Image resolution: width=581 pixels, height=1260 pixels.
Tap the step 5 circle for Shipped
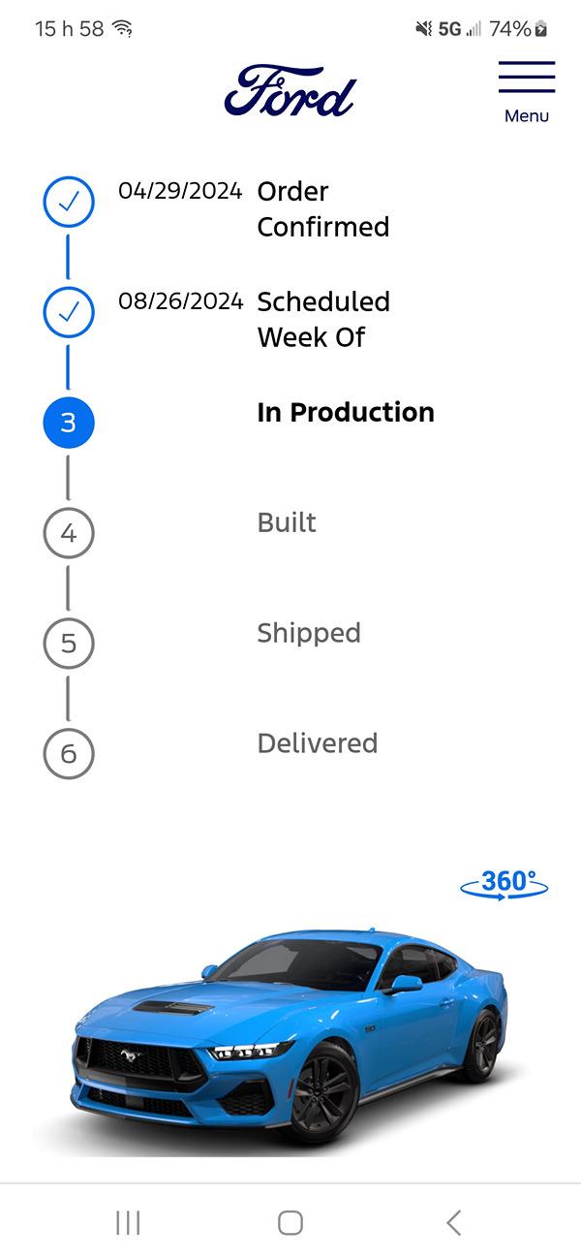[x=69, y=643]
